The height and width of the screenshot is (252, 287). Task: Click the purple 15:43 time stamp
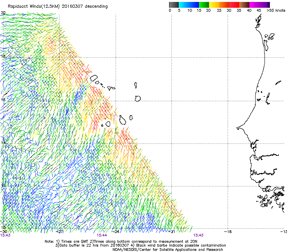(x=5, y=235)
